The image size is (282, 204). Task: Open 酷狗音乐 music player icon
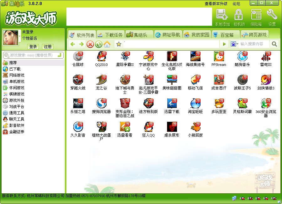pyautogui.click(x=242, y=56)
